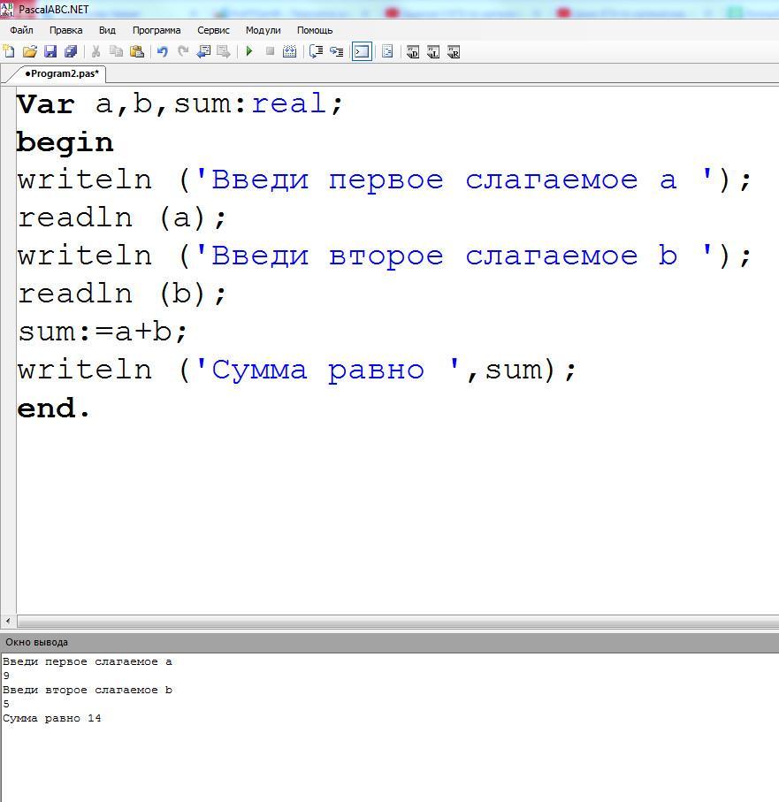The image size is (779, 802).
Task: Click the Open file folder icon
Action: [x=29, y=52]
